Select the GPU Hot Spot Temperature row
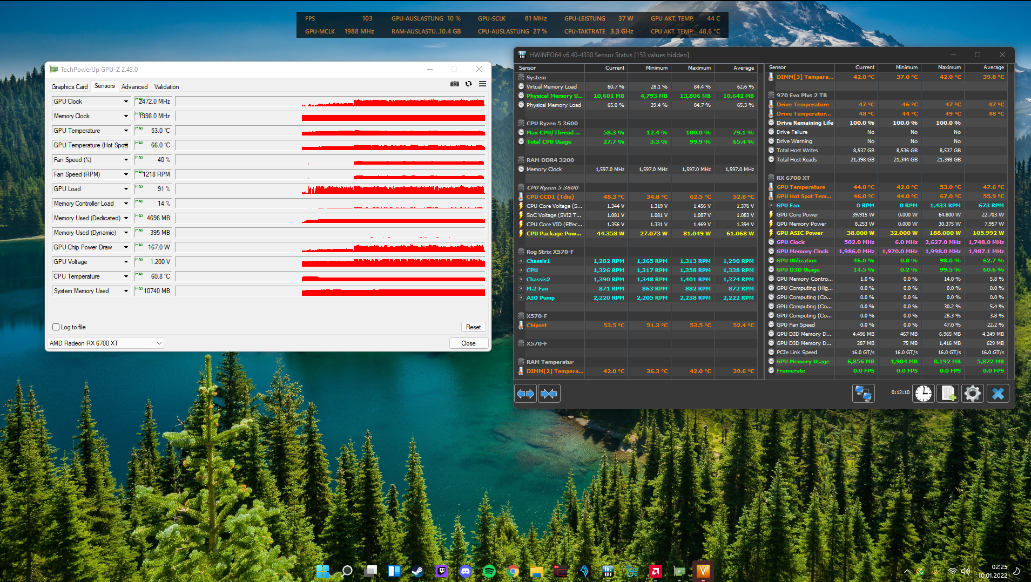This screenshot has width=1031, height=582. coord(887,197)
